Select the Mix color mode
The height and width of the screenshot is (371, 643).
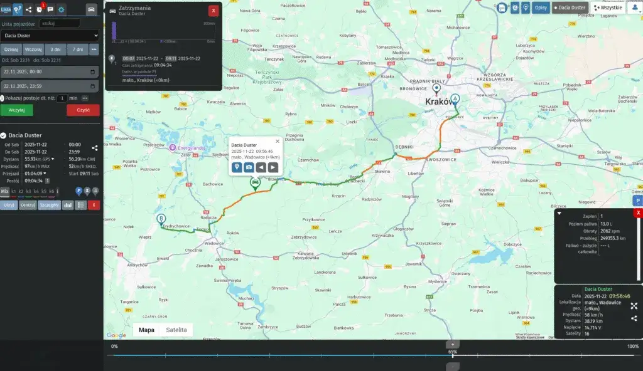[x=4, y=191]
